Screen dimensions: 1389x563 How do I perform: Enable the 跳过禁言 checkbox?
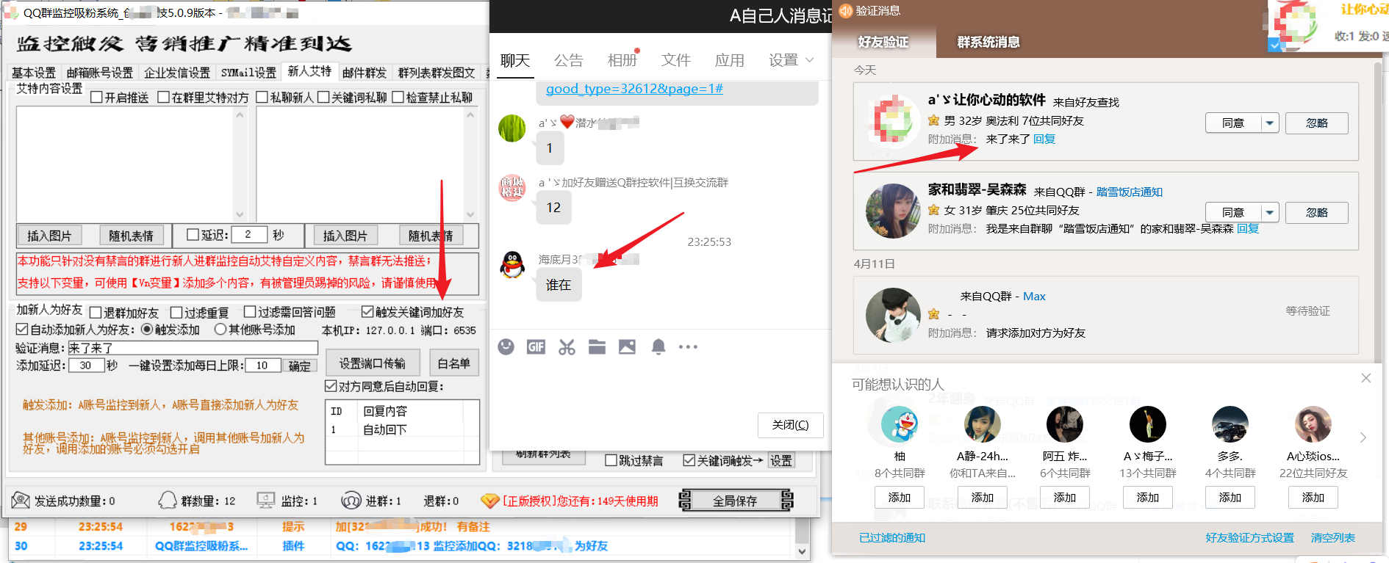pyautogui.click(x=611, y=461)
